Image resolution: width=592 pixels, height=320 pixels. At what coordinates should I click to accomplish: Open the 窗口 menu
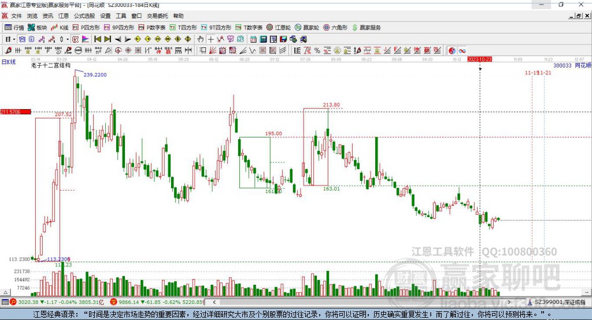(x=136, y=16)
